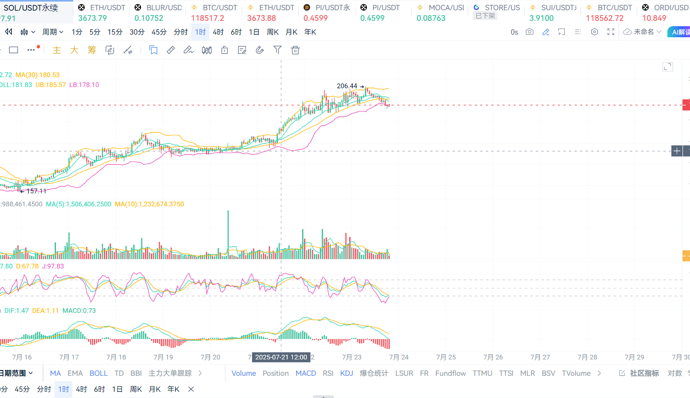
Task: Enter fullscreen chart mode
Action: pos(611,32)
